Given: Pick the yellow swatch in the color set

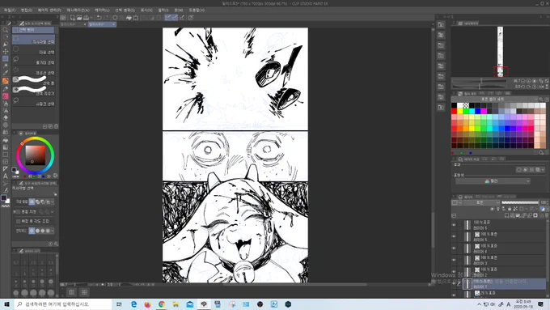Looking at the screenshot, I should (460, 111).
